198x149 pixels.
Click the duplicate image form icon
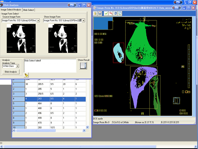(120, 13)
